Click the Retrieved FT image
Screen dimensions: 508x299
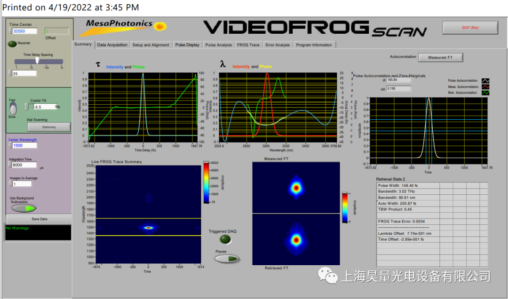tap(296, 239)
